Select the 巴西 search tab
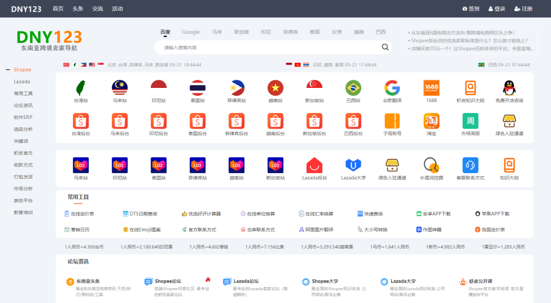Screen dimensions: 551x303 pyautogui.click(x=381, y=32)
